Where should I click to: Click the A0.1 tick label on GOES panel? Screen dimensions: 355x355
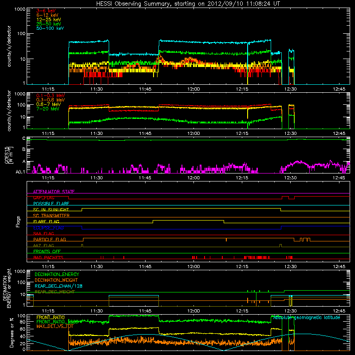tap(20, 172)
